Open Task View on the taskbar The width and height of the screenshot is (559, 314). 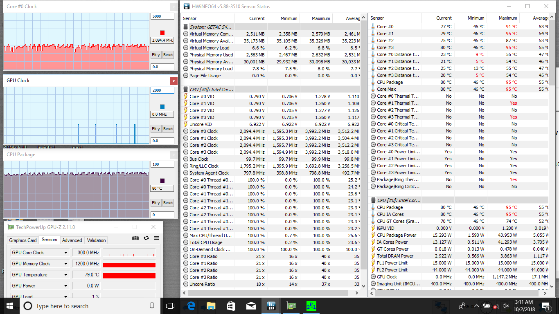pyautogui.click(x=170, y=306)
